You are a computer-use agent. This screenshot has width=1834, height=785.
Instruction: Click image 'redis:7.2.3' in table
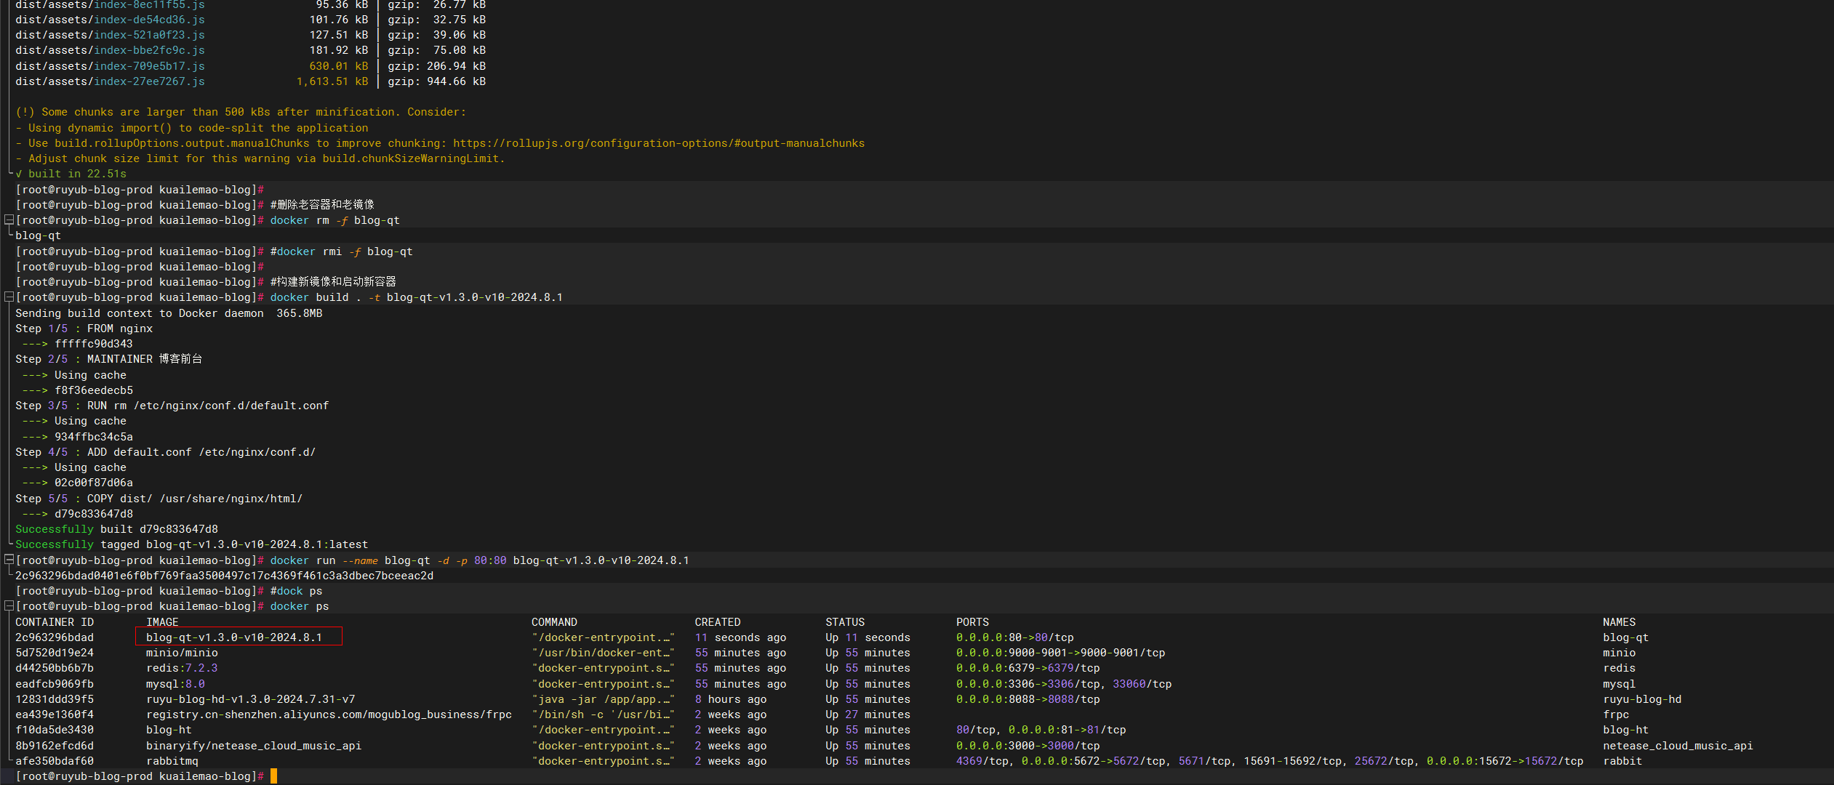pyautogui.click(x=182, y=668)
